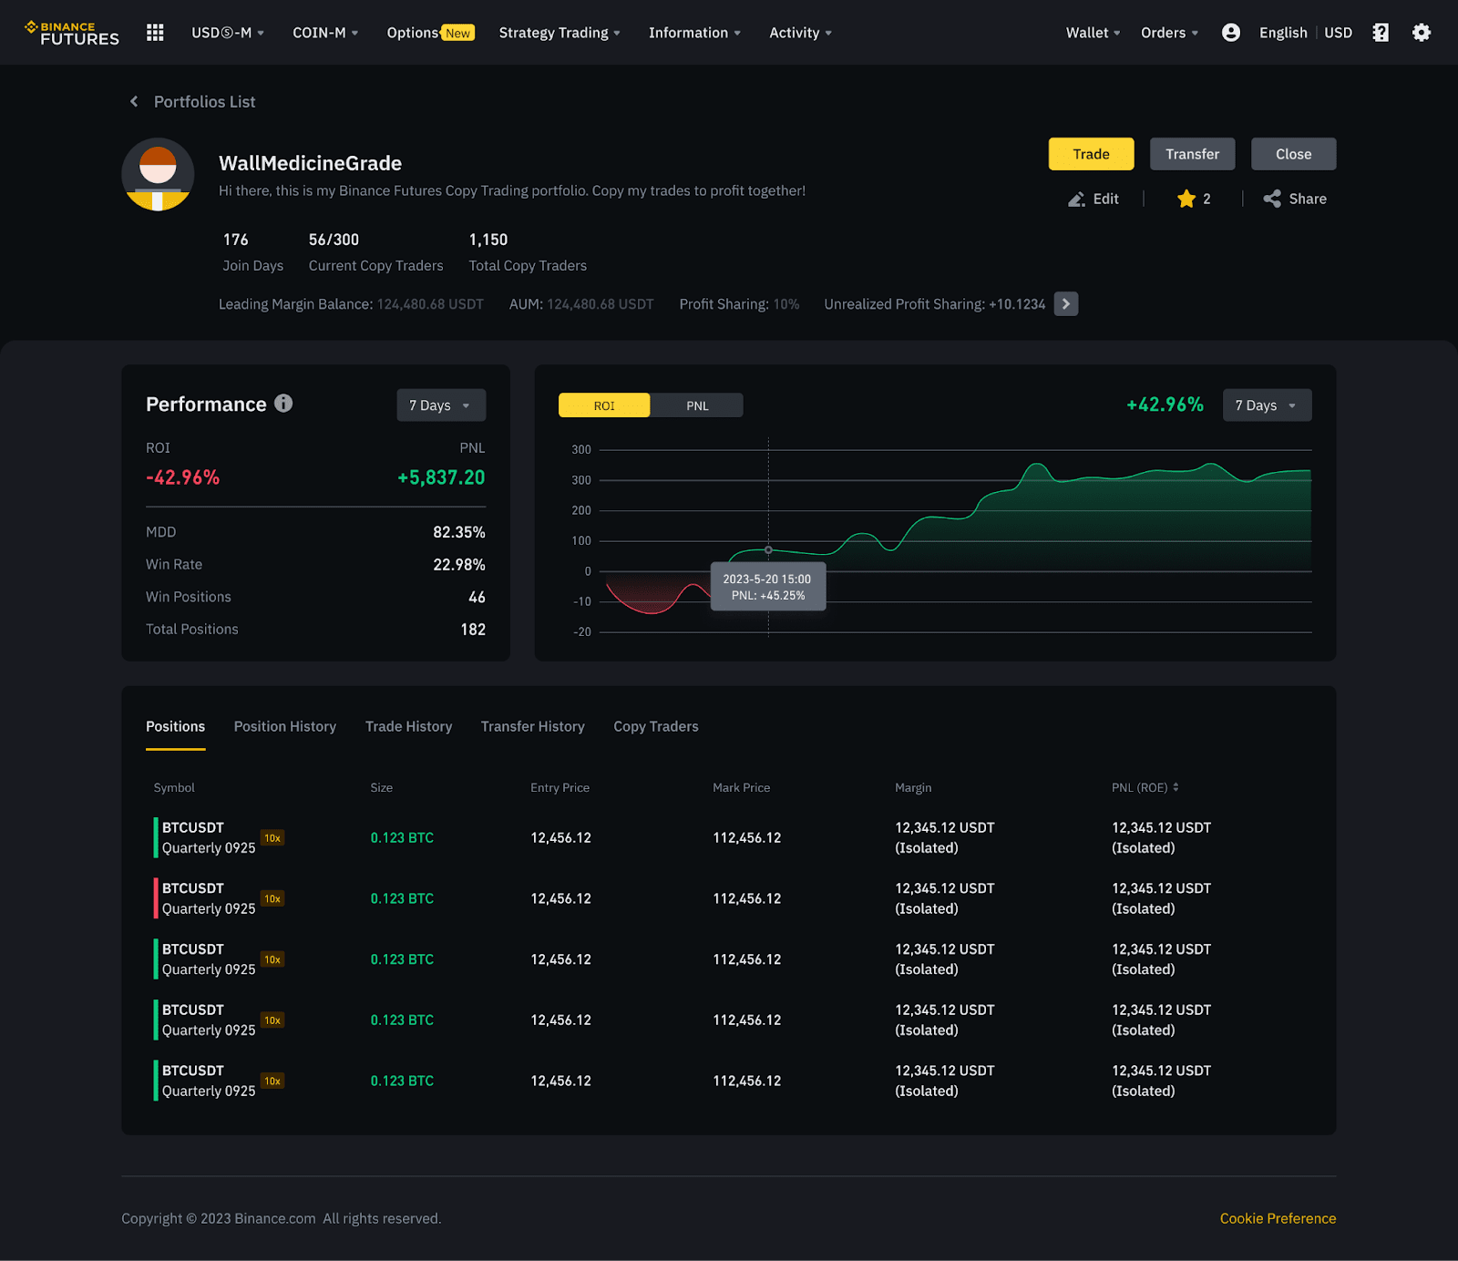
Task: Open the settings gear icon
Action: tap(1421, 33)
